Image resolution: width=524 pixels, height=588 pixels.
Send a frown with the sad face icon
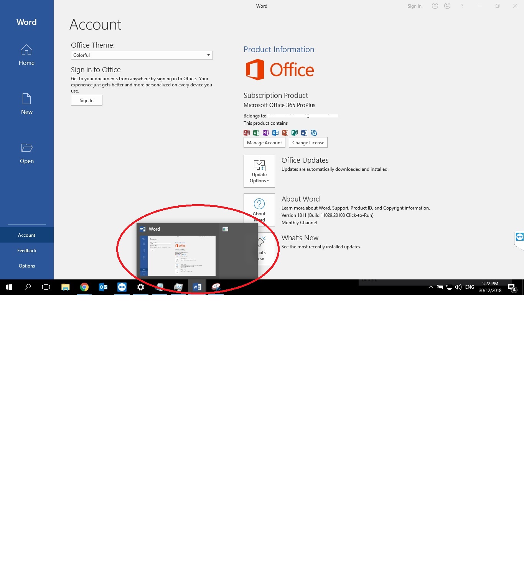[447, 6]
